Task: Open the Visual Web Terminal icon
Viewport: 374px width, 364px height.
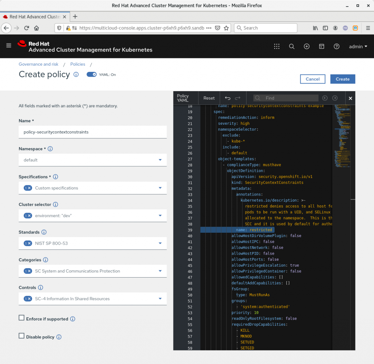Action: pos(321,46)
